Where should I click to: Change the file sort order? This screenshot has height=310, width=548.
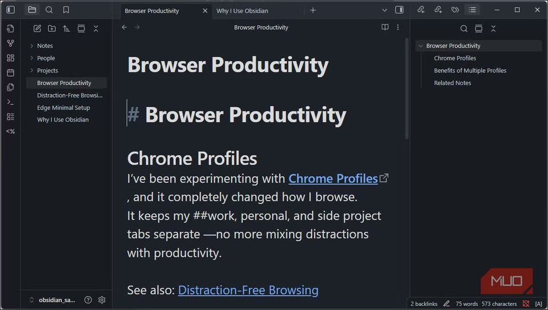point(66,29)
